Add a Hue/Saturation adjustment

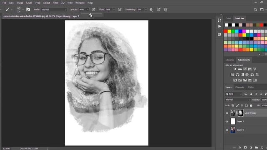click(x=232, y=75)
